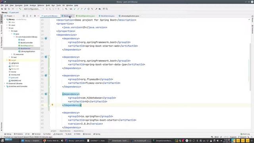Image resolution: width=254 pixels, height=143 pixels.
Task: Click the yellow intention bulb icon
Action: [52, 105]
